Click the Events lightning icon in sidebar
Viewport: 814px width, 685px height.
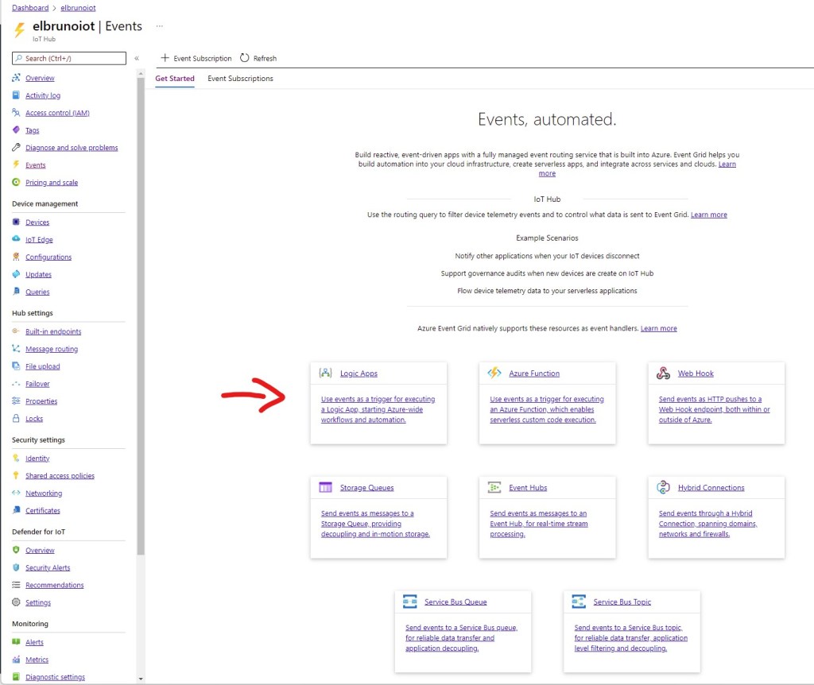(16, 164)
